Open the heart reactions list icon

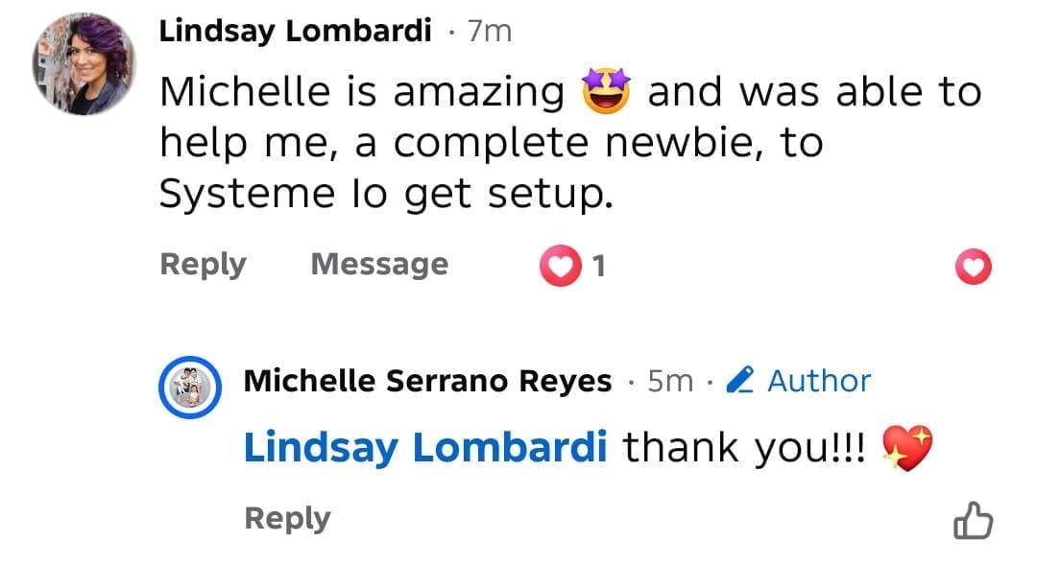pos(561,266)
